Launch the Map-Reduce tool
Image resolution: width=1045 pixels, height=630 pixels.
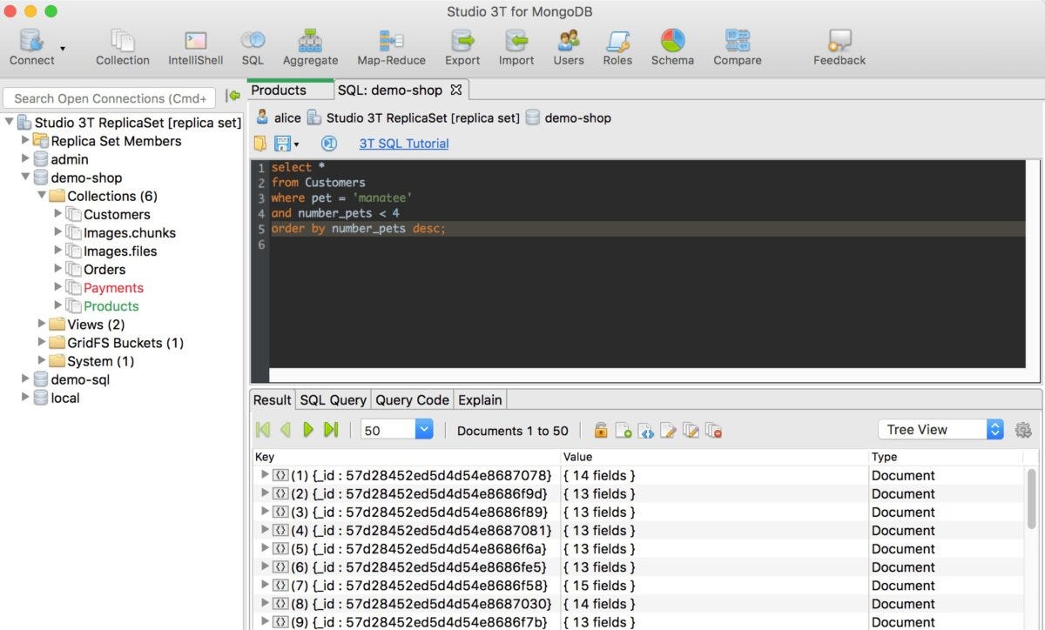[391, 45]
